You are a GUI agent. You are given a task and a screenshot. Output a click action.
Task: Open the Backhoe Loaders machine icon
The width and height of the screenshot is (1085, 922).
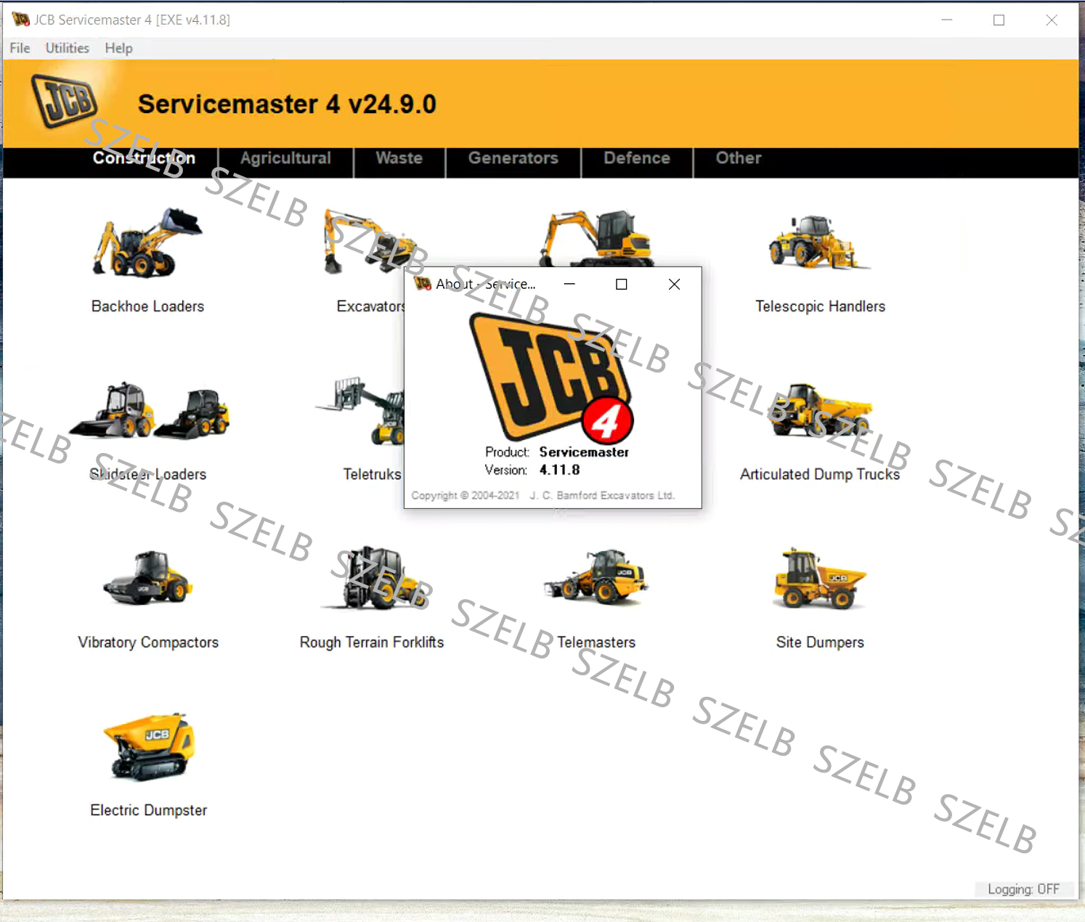pyautogui.click(x=147, y=243)
